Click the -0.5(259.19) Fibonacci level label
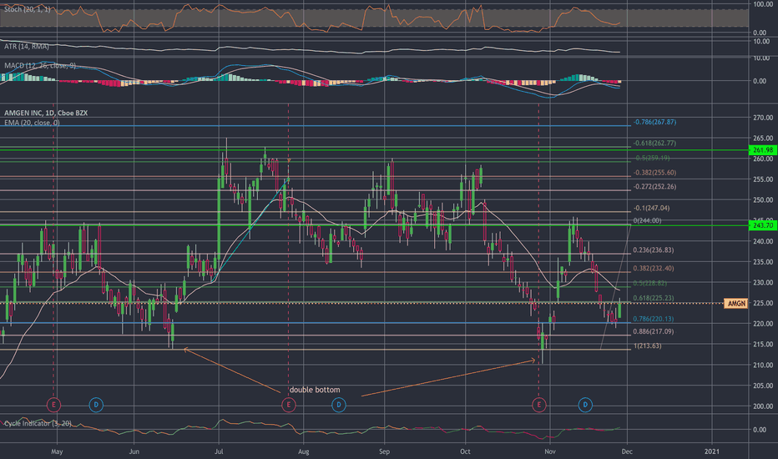The image size is (778, 459). click(652, 159)
